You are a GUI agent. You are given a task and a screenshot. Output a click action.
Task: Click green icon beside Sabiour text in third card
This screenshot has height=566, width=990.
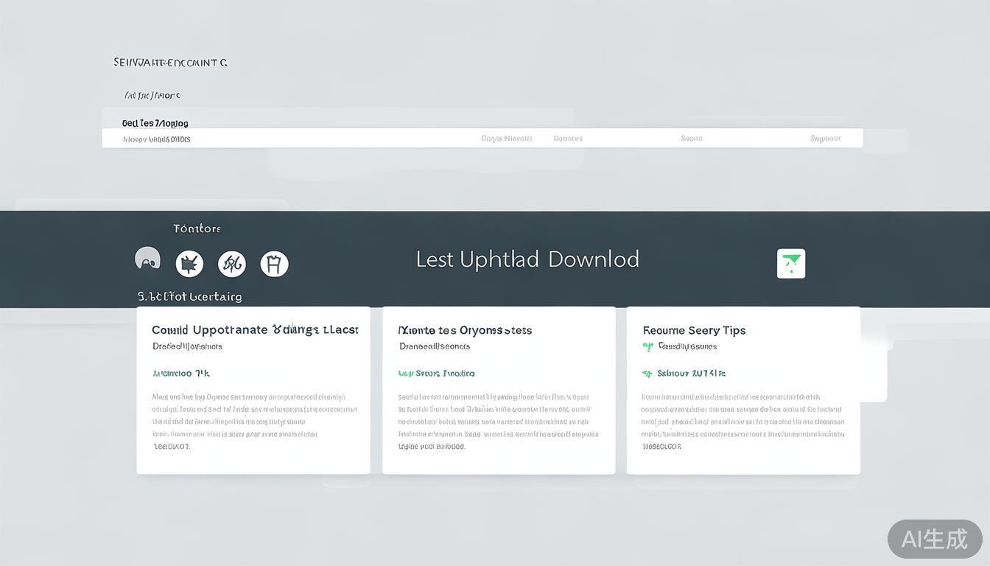click(x=647, y=374)
